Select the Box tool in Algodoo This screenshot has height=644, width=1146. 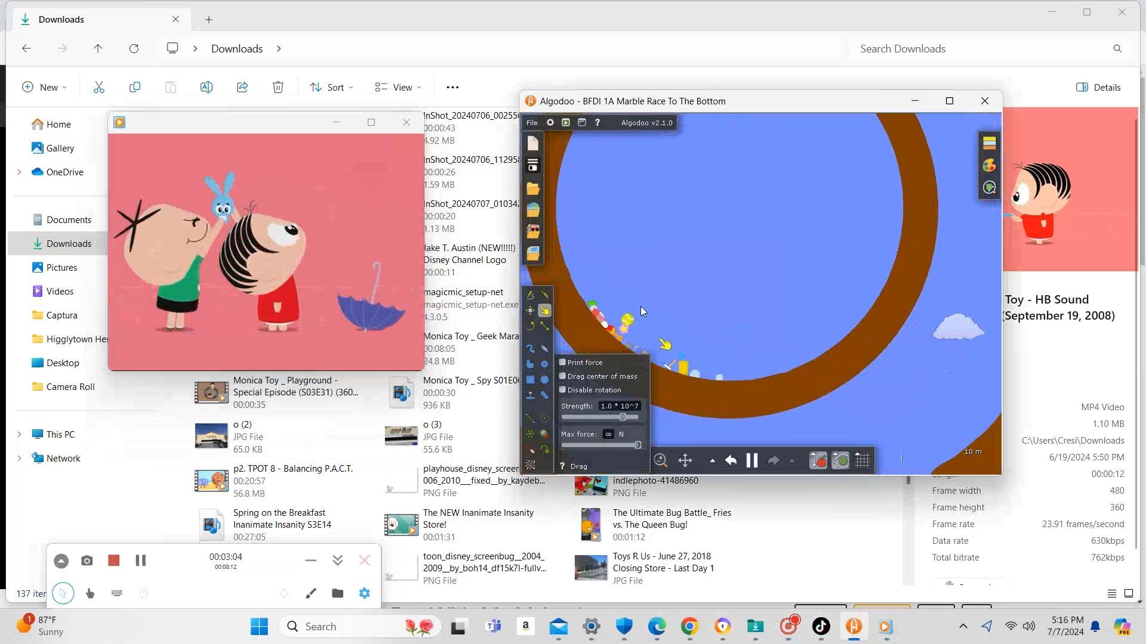click(x=530, y=379)
